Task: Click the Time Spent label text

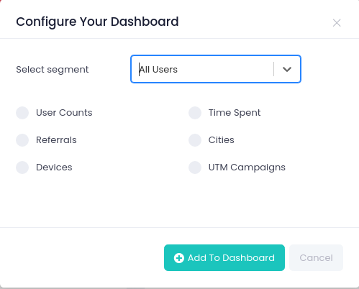Action: 235,113
